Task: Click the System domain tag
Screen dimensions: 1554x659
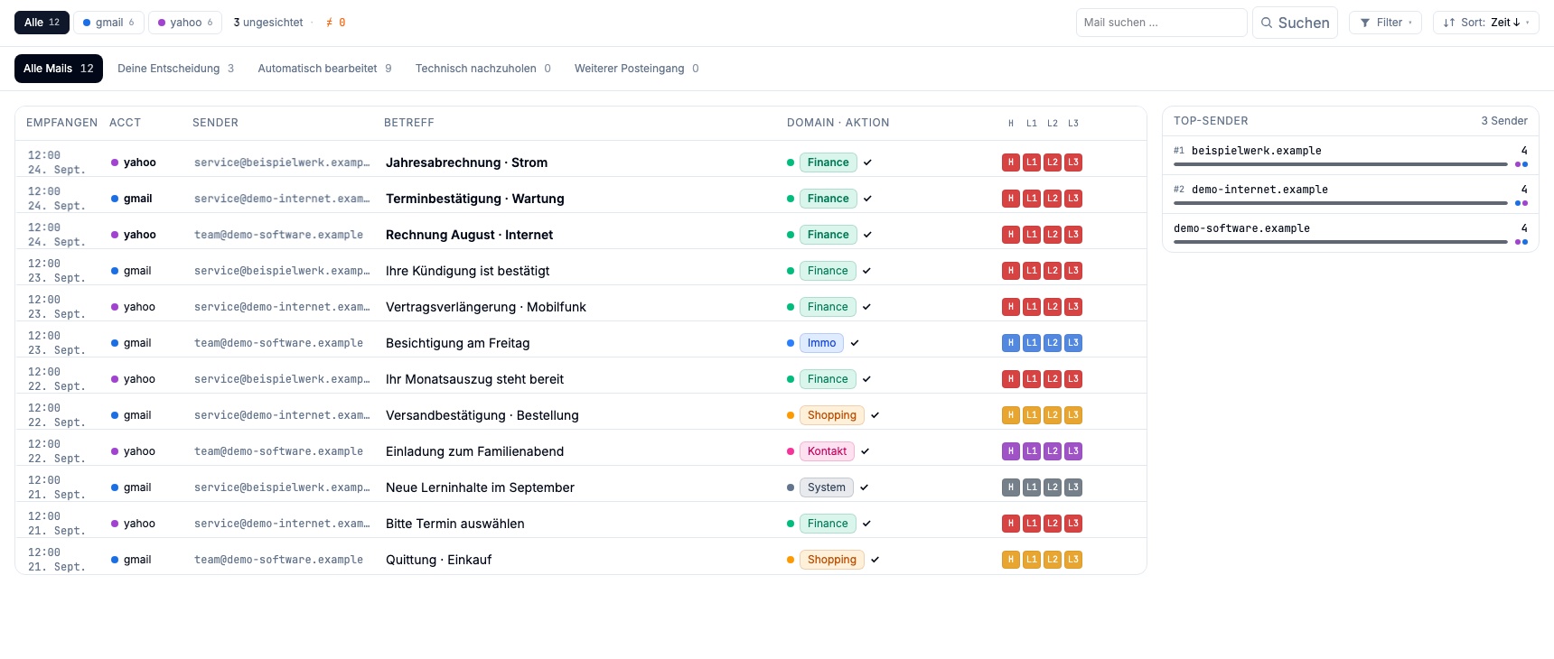Action: 827,487
